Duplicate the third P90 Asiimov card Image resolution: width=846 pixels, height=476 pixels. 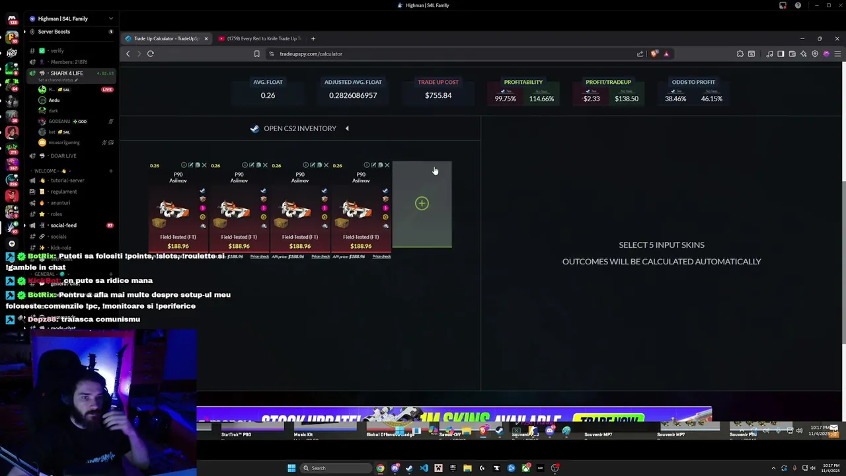[319, 165]
